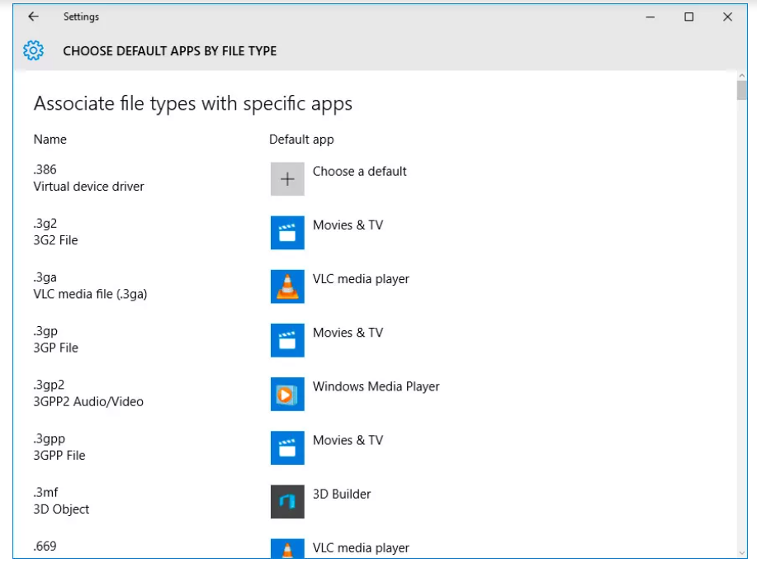Click Movies & TV label for .3gpp
Image resolution: width=757 pixels, height=568 pixels.
point(348,440)
